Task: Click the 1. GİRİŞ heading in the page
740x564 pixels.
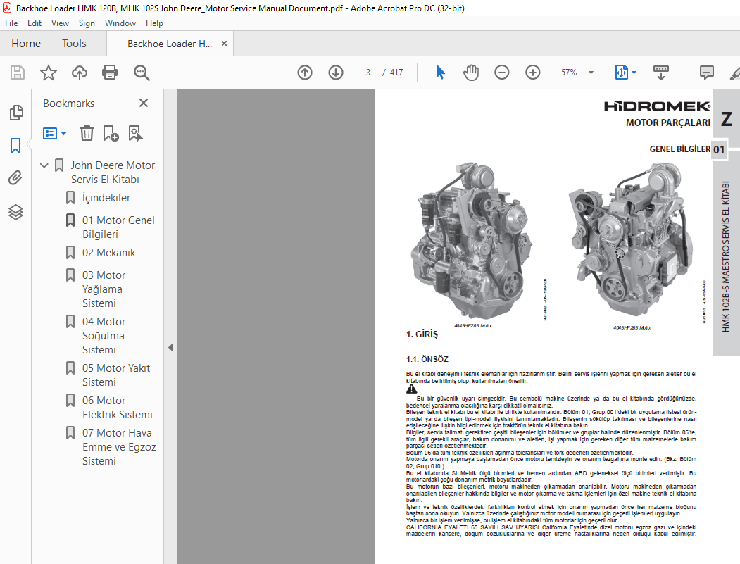Action: pos(422,334)
